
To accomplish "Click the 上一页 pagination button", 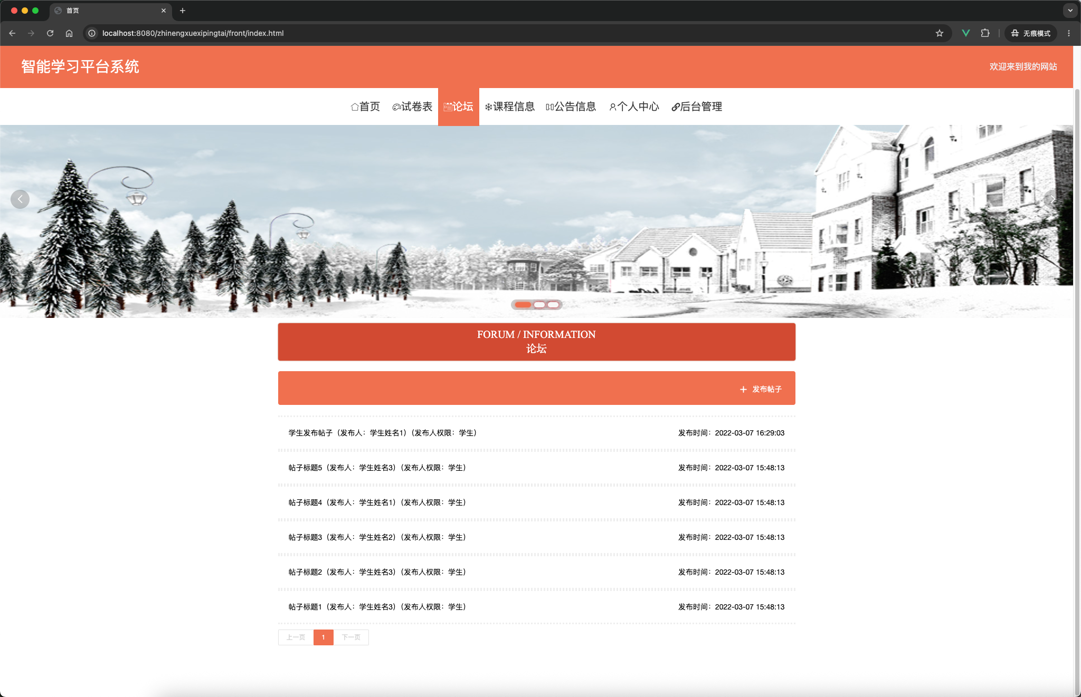I will [296, 637].
